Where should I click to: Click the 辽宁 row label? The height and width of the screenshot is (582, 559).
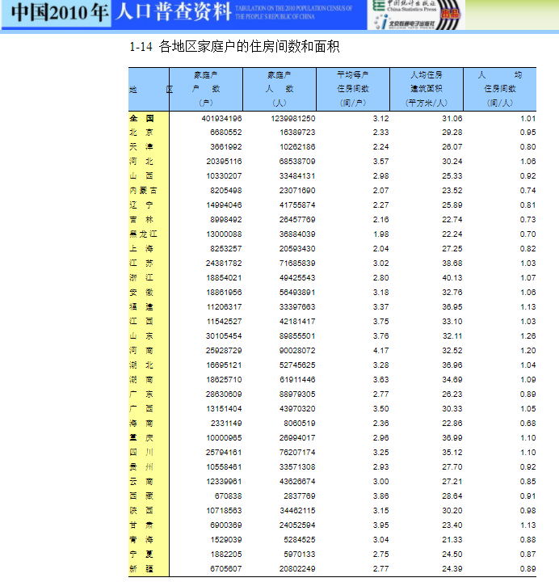pos(141,205)
